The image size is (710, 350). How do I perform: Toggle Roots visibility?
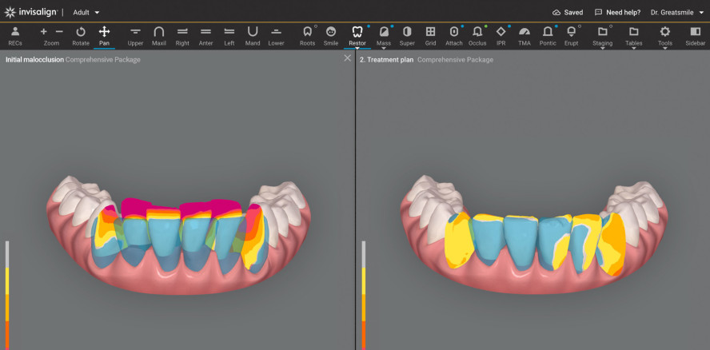coord(307,35)
